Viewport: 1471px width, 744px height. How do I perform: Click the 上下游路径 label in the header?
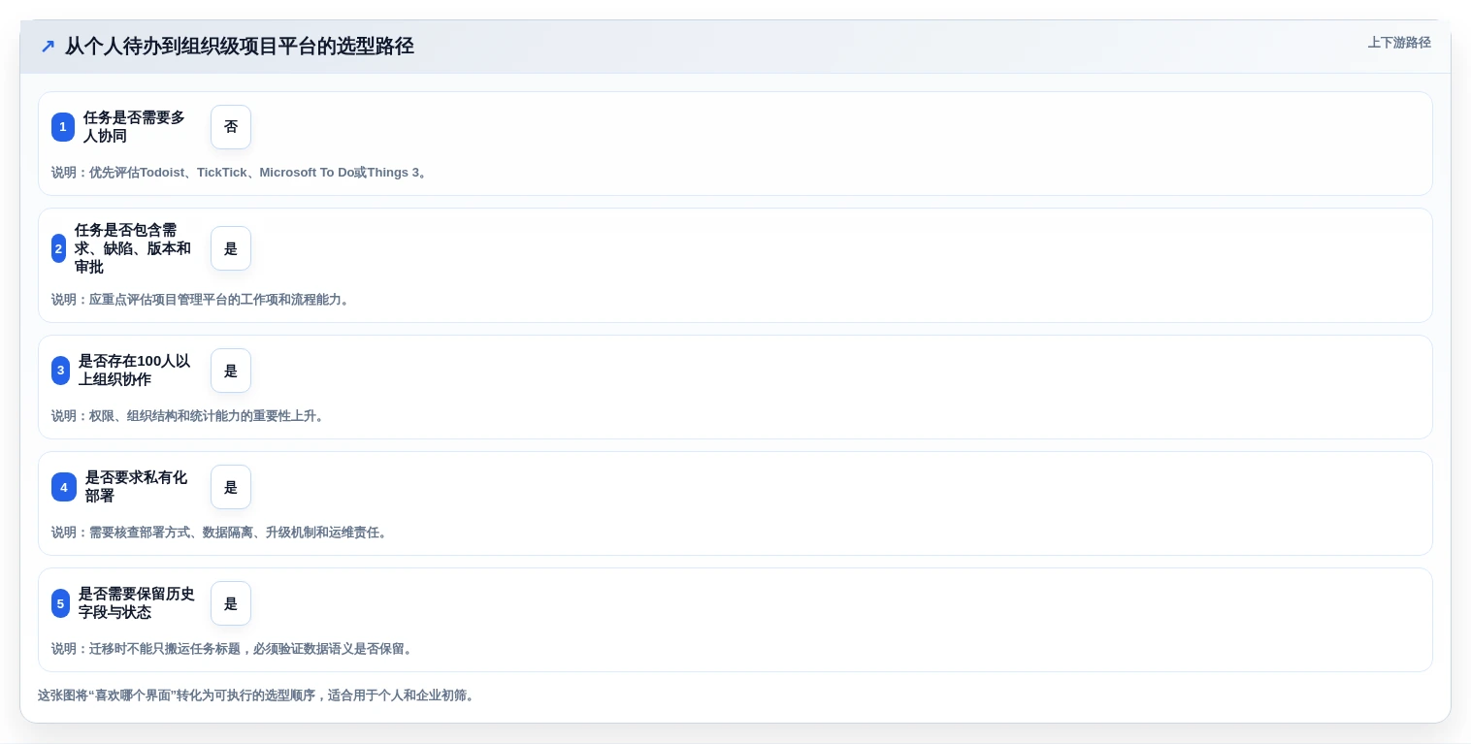click(x=1399, y=43)
